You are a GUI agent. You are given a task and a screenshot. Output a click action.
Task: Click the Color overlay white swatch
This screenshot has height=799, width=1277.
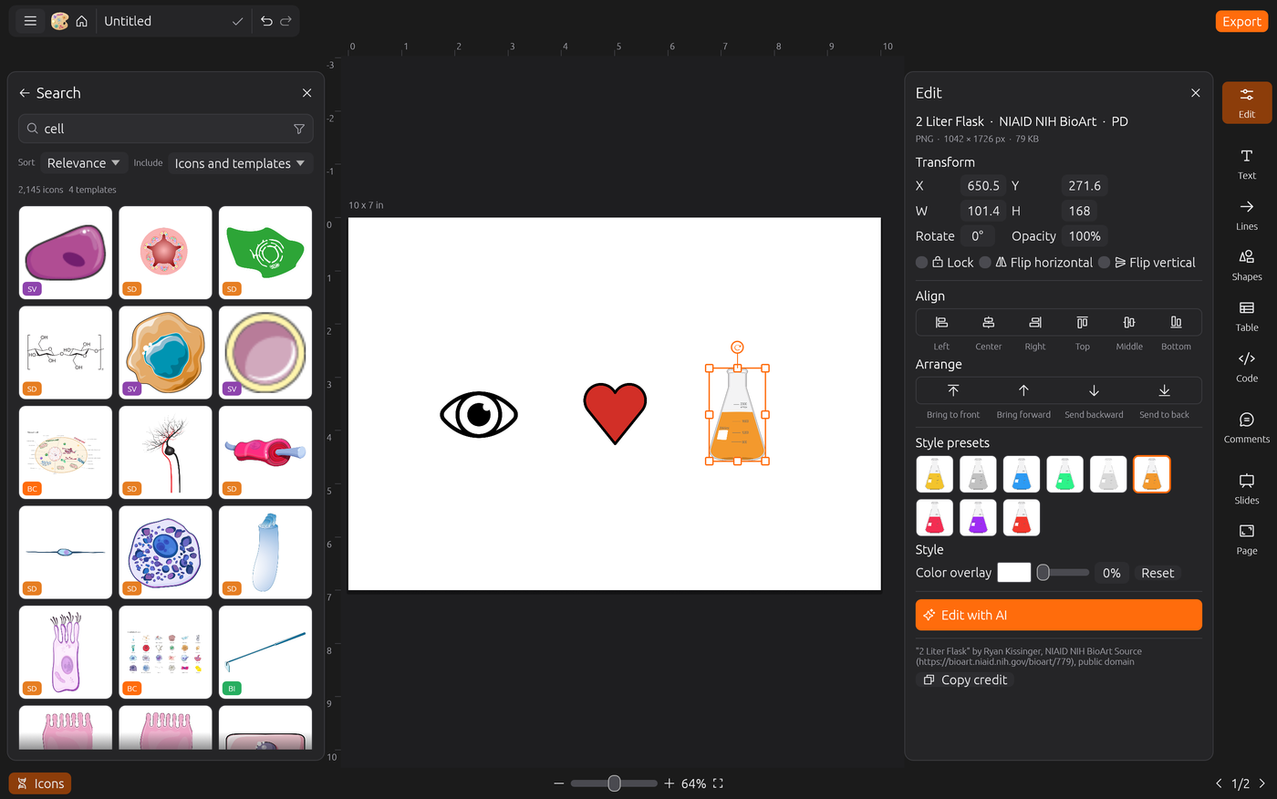coord(1013,573)
